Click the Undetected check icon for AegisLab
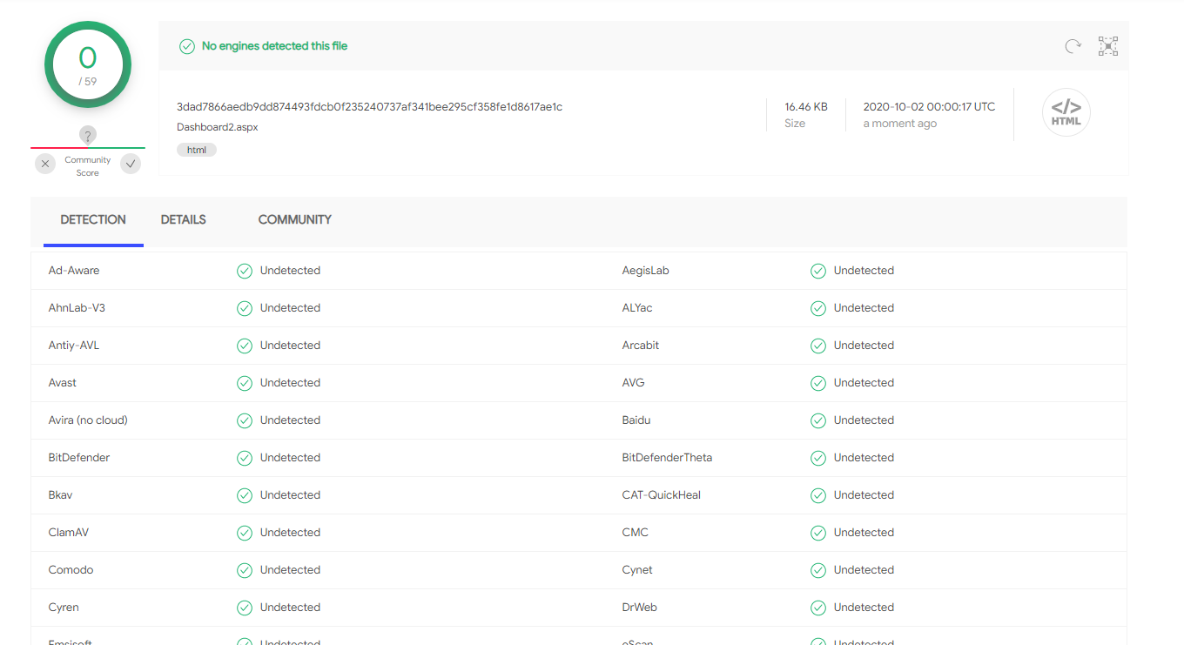Viewport: 1184px width, 645px height. tap(818, 271)
